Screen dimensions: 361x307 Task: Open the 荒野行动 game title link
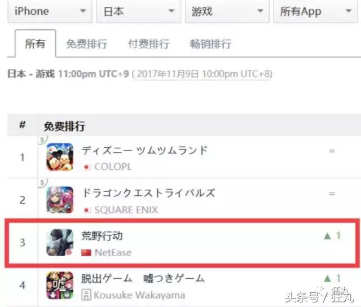[102, 236]
